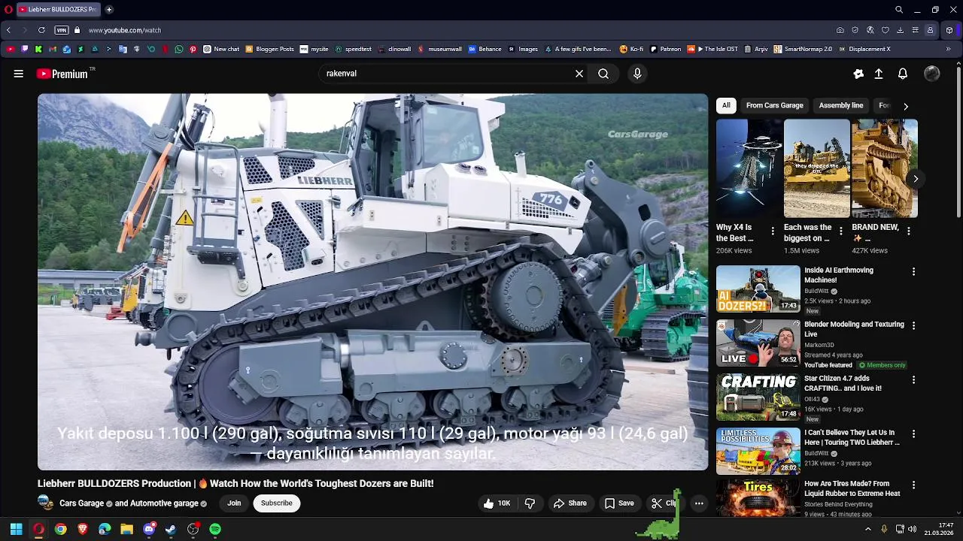Take snapshot with Opera camera icon

point(840,30)
